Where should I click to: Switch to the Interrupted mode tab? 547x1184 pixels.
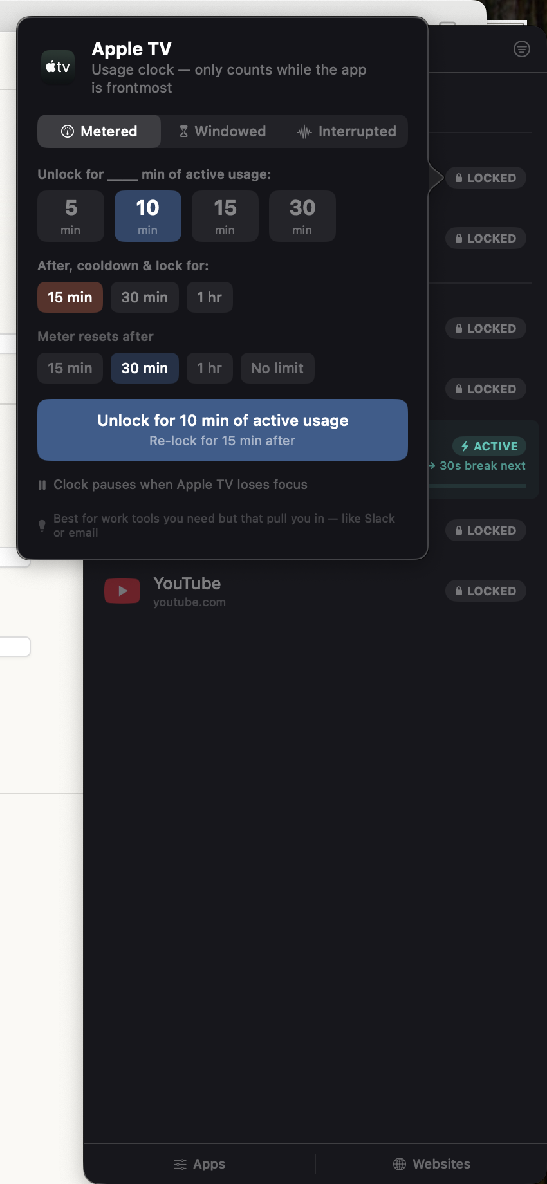pyautogui.click(x=346, y=131)
